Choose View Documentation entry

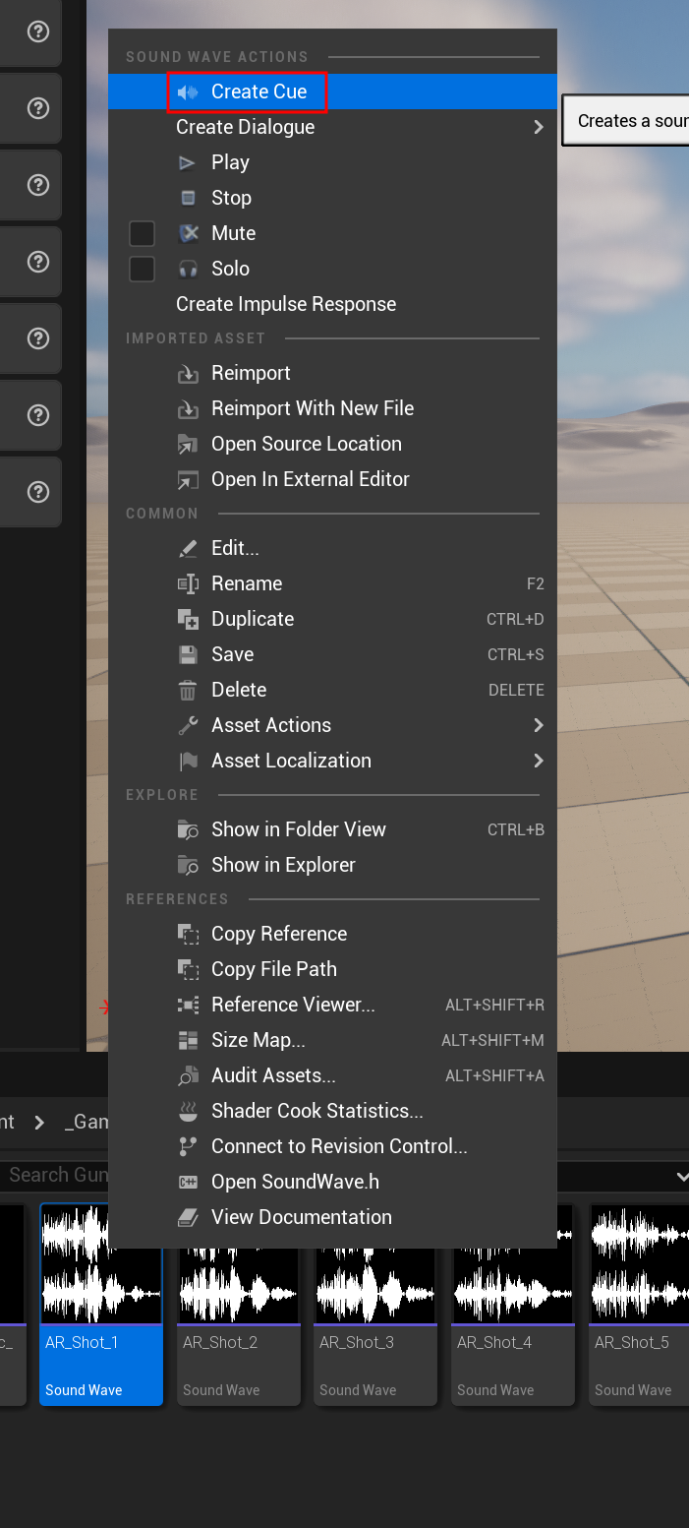click(332, 1217)
